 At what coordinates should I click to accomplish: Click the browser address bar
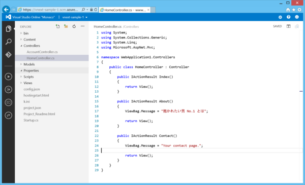pos(51,10)
